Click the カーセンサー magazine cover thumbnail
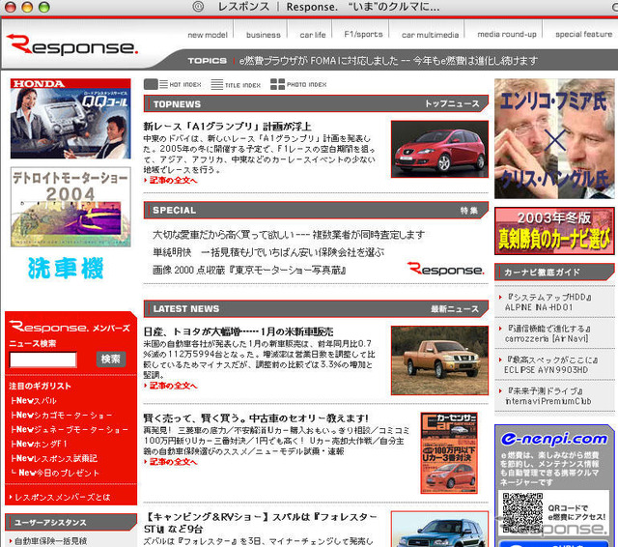 [x=449, y=452]
